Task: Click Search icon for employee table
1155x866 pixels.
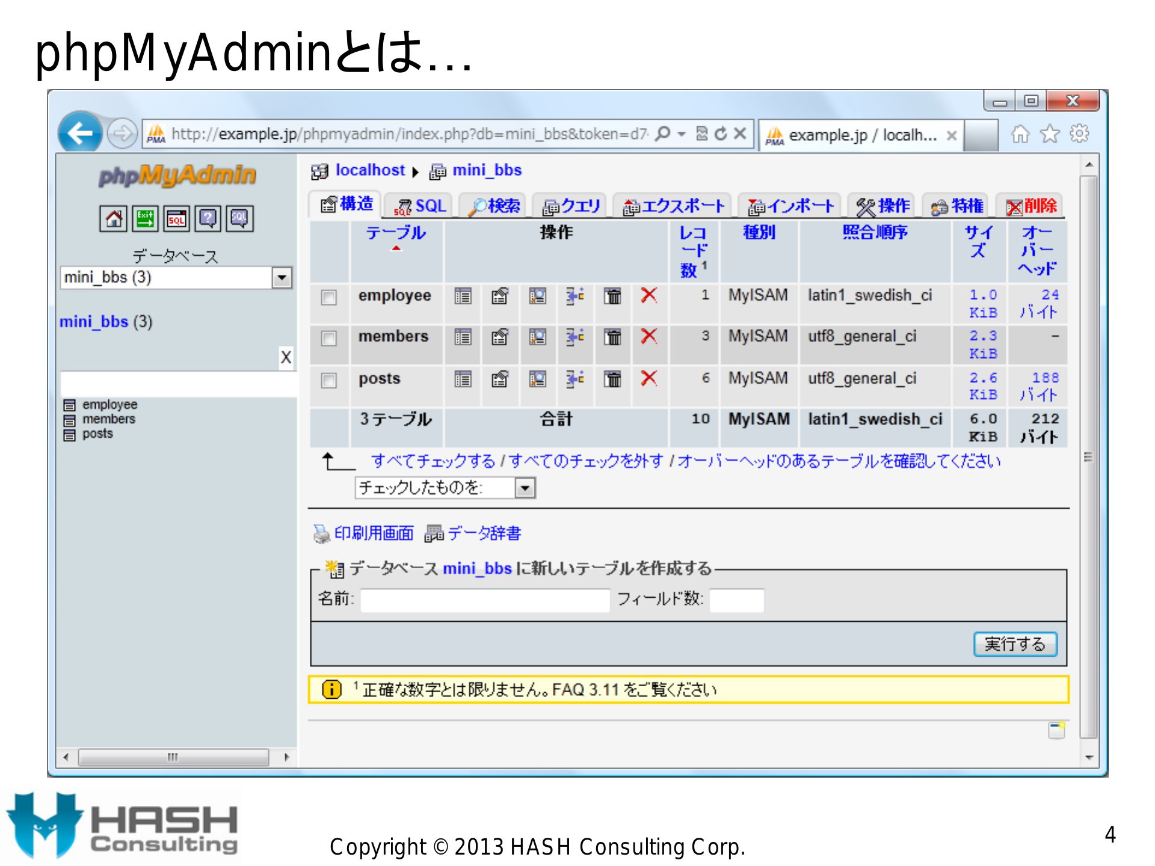Action: [x=537, y=296]
